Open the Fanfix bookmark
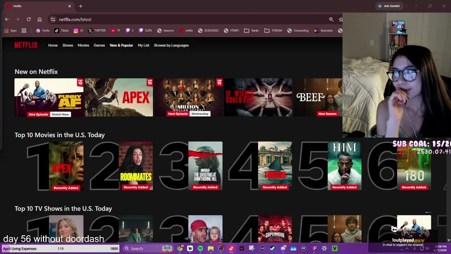The image size is (451, 254). click(43, 31)
